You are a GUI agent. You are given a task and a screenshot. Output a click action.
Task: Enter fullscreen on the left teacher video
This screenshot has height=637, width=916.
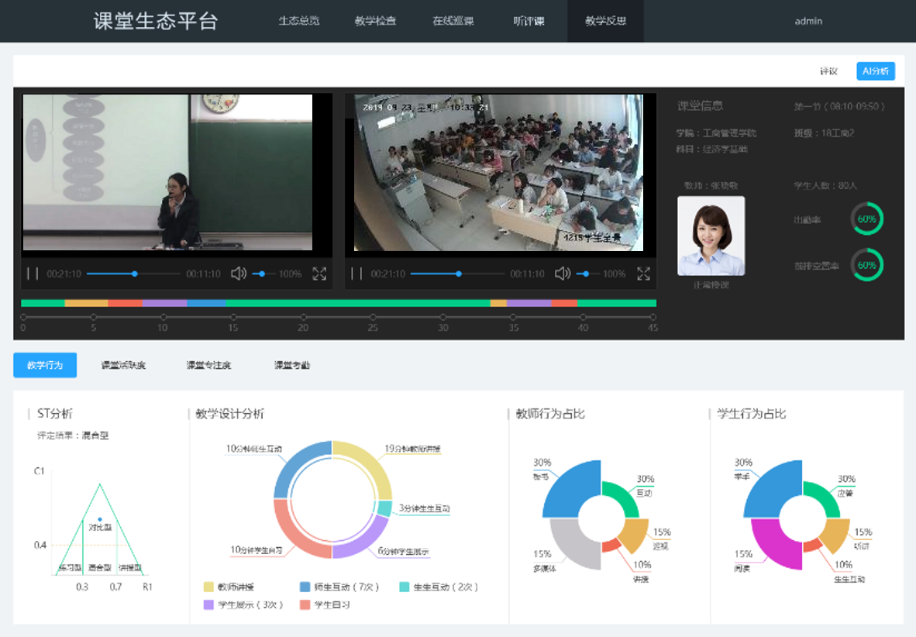(x=319, y=273)
